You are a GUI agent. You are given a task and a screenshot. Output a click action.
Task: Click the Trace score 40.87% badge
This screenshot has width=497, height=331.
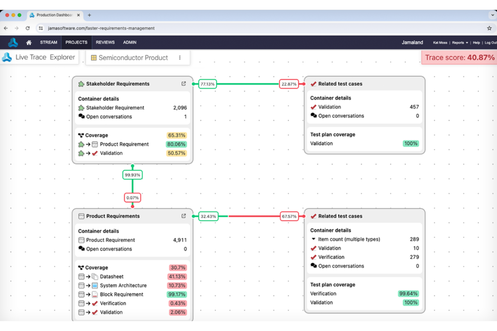459,57
